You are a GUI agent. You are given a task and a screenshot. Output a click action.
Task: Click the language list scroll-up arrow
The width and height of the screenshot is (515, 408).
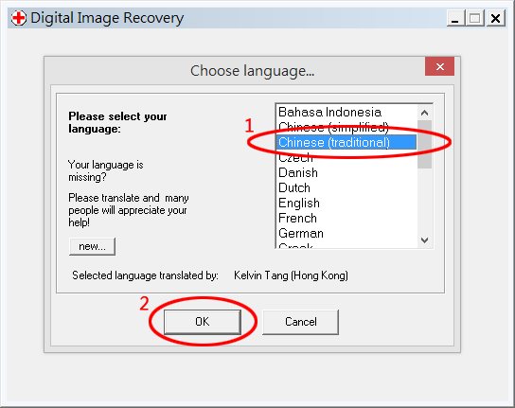tap(424, 113)
